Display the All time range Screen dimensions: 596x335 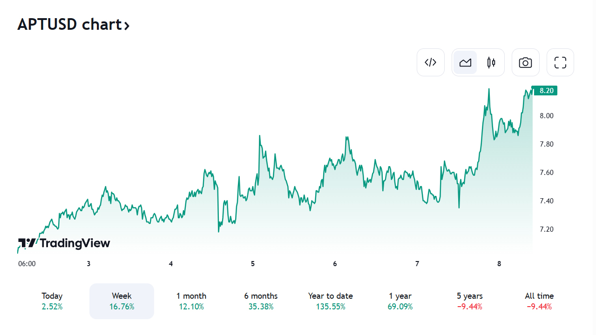539,301
